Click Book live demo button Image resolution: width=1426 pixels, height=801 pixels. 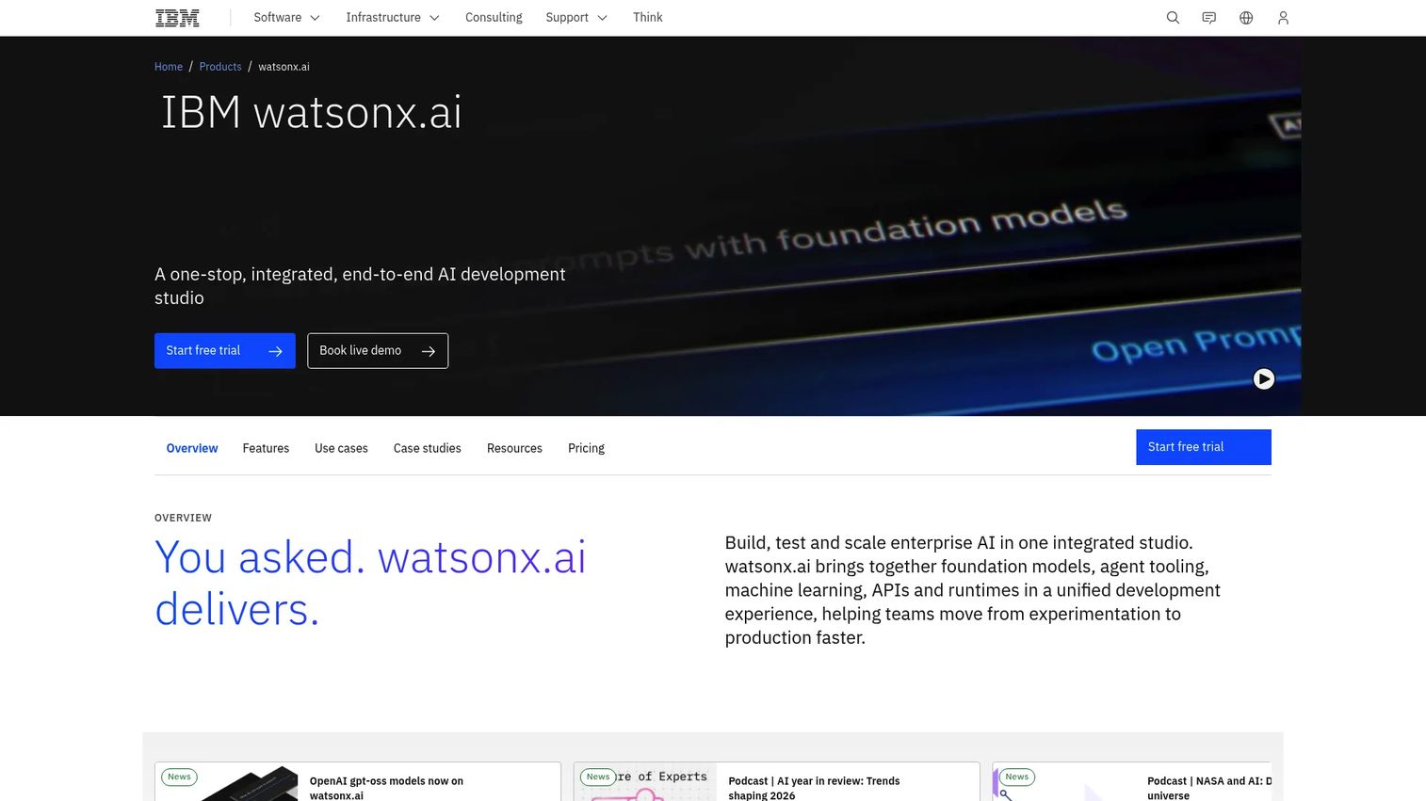(x=378, y=351)
